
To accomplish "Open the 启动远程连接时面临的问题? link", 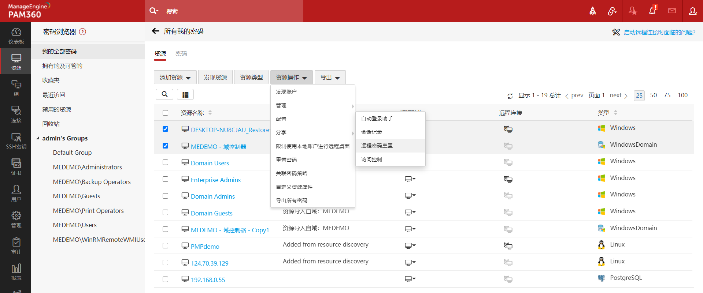I will point(659,32).
